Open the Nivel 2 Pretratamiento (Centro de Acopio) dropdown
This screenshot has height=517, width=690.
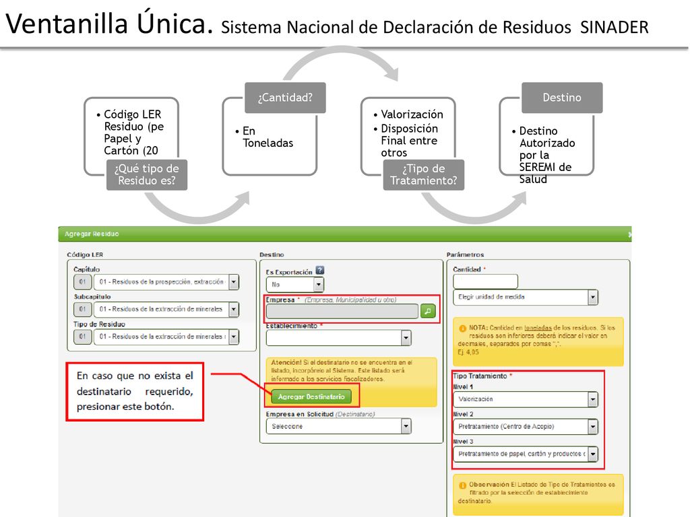click(526, 426)
